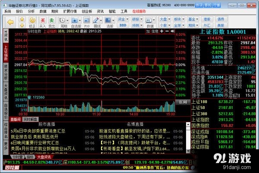
Task: Click the red 买入 buy icon
Action: click(x=43, y=20)
